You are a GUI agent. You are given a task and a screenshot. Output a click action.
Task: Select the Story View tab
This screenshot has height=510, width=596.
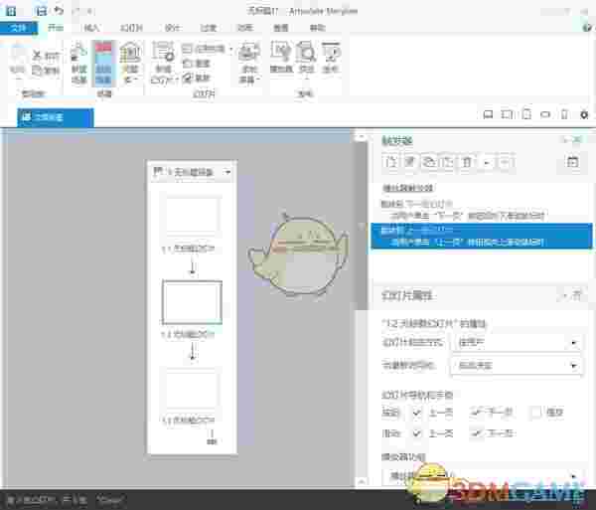click(55, 117)
